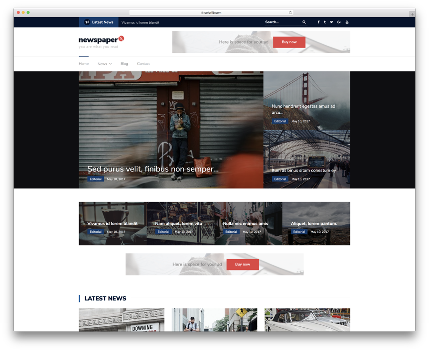Viewport: 429px width, 351px height.
Task: Open the Facebook social link
Action: [319, 22]
